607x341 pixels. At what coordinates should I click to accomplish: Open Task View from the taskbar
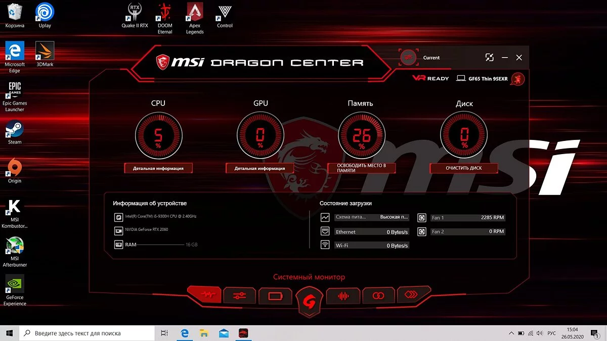tap(164, 333)
